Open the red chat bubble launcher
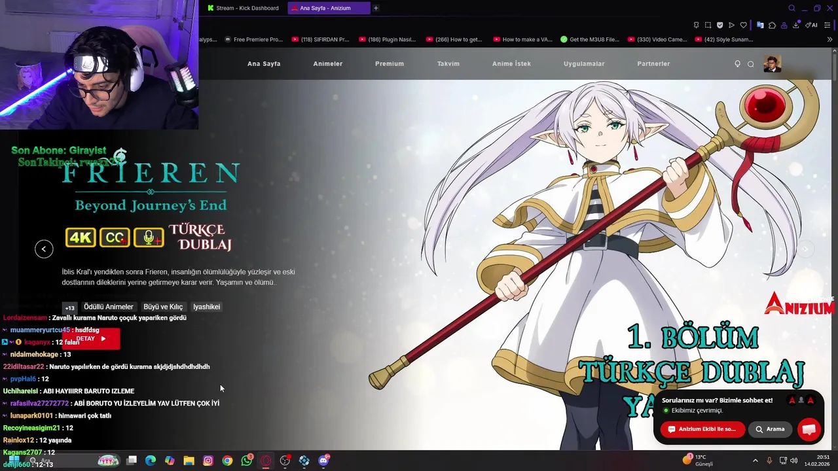The width and height of the screenshot is (838, 471). click(809, 429)
